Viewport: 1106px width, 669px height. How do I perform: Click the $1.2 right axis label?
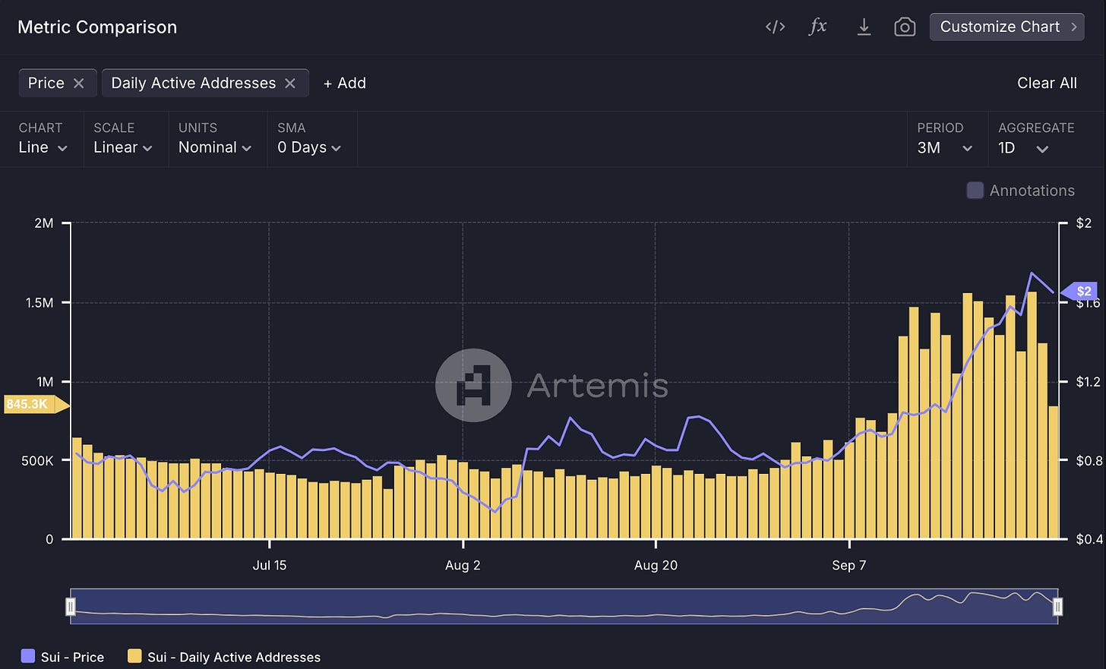(x=1089, y=381)
